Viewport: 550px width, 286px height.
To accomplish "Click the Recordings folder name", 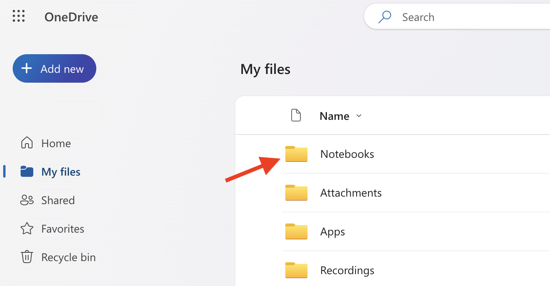I will pyautogui.click(x=347, y=271).
